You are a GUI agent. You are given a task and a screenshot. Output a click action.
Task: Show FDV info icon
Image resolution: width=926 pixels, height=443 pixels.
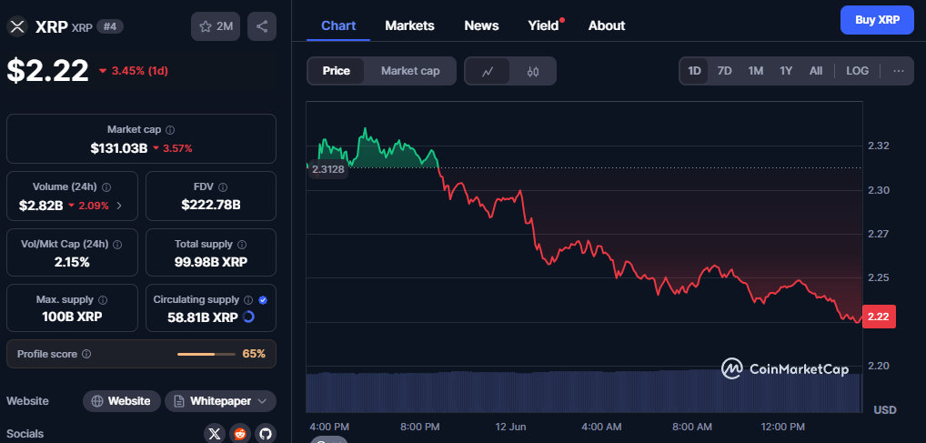pos(223,187)
